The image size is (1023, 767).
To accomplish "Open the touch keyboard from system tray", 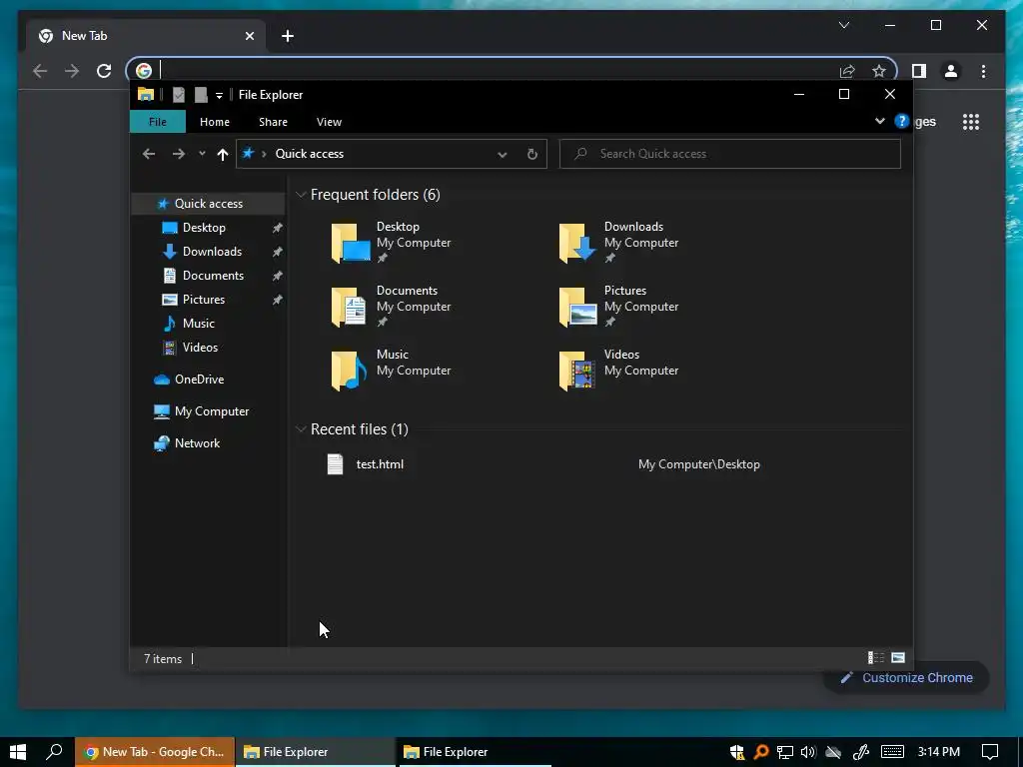I will coord(892,752).
